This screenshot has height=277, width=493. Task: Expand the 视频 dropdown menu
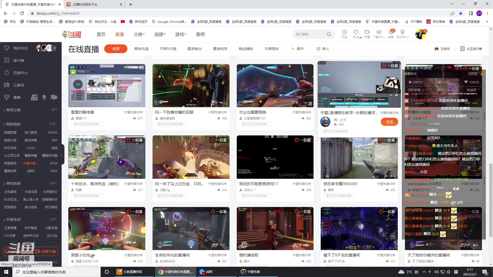click(160, 34)
